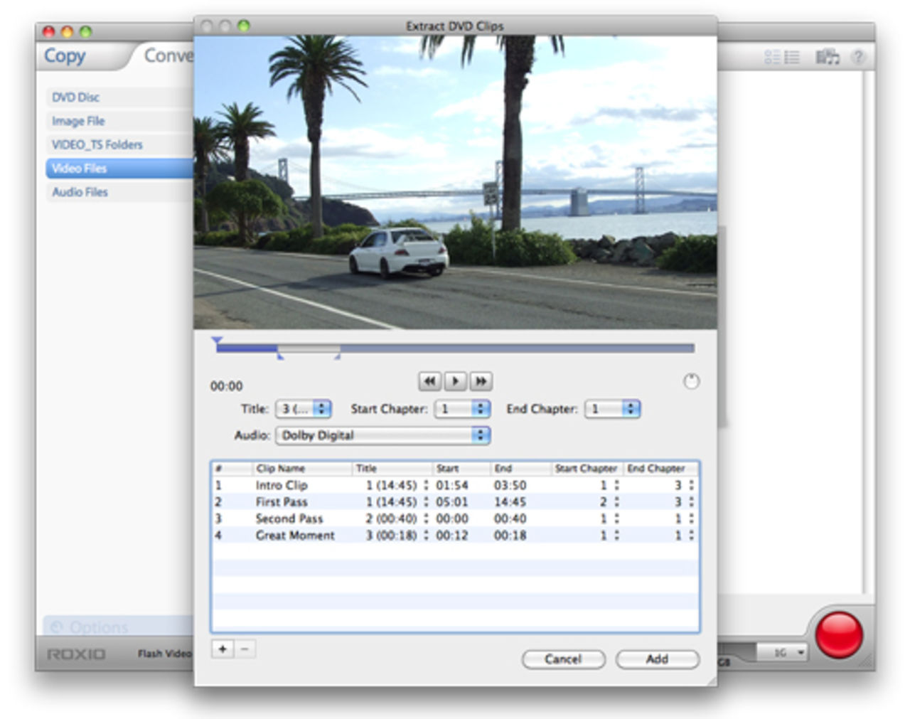Select Audio Files in the sidebar
The height and width of the screenshot is (719, 910).
pyautogui.click(x=80, y=192)
